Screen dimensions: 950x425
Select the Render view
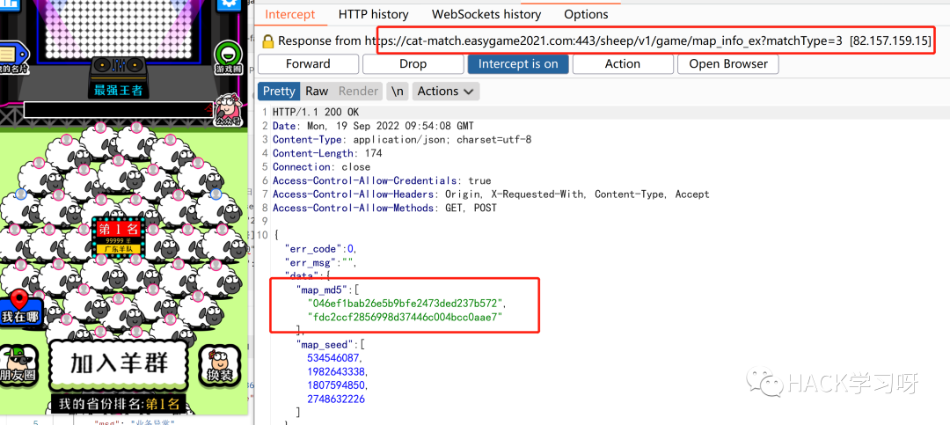[358, 91]
